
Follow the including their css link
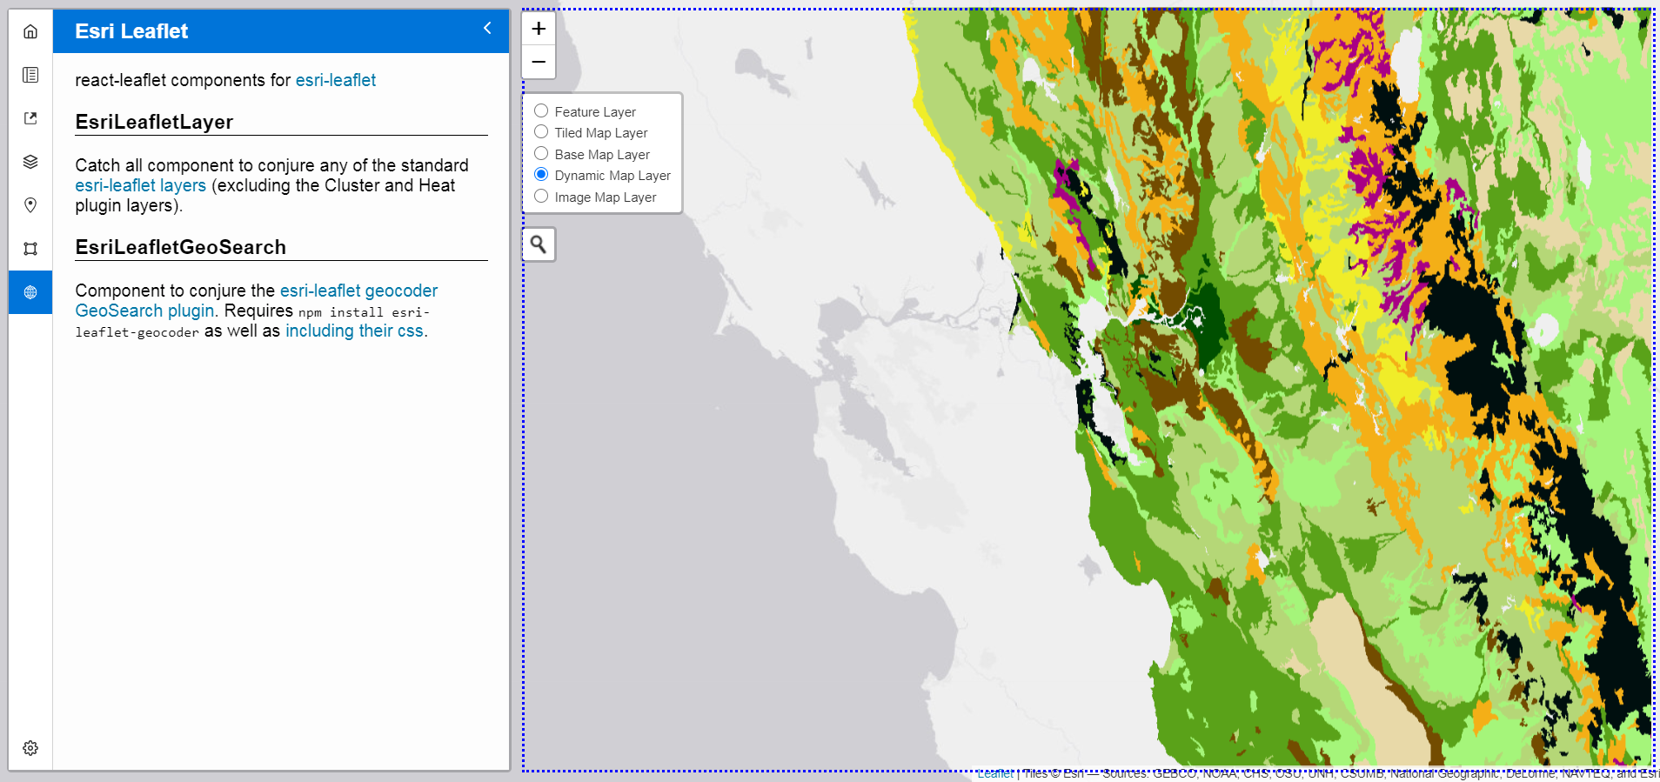(354, 331)
